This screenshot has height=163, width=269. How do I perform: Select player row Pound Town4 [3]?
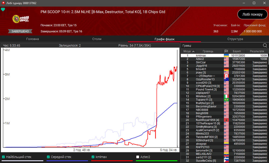[x=224, y=90]
